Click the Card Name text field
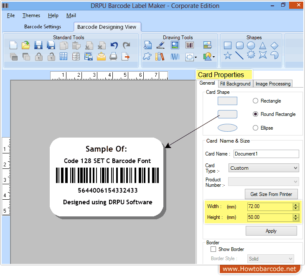Viewport: 305px width, 276px height. click(x=266, y=154)
